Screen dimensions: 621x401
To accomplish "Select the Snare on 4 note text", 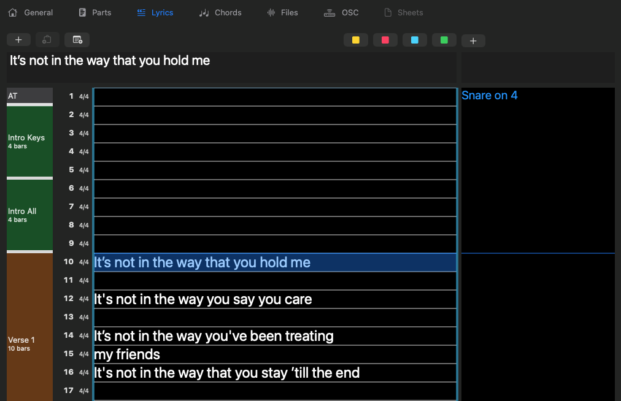I will tap(489, 95).
